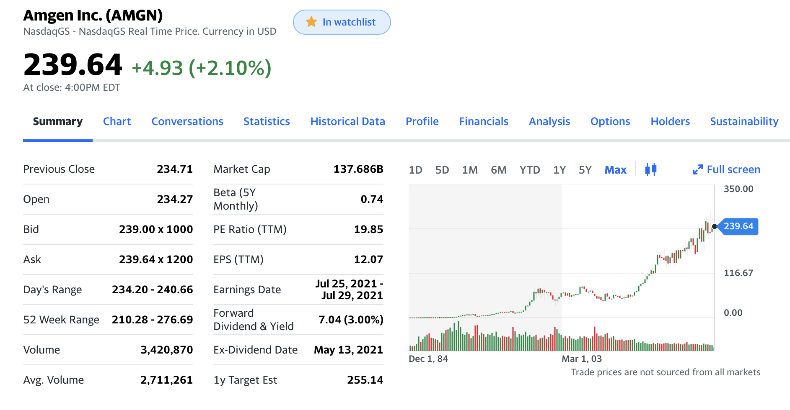Click the Amgen Inc. (AMGN) heading
The image size is (790, 410).
93,15
